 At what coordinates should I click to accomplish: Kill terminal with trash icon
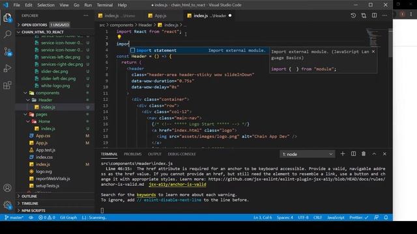(x=364, y=154)
